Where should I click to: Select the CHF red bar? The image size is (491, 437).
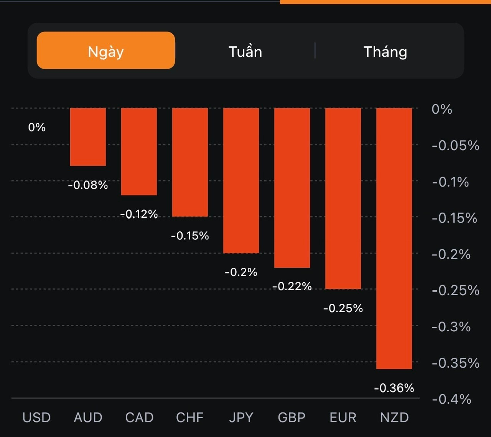190,162
